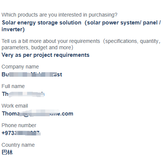Image resolution: width=165 pixels, height=158 pixels.
Task: Click the blurred company name value
Action: click(x=32, y=74)
